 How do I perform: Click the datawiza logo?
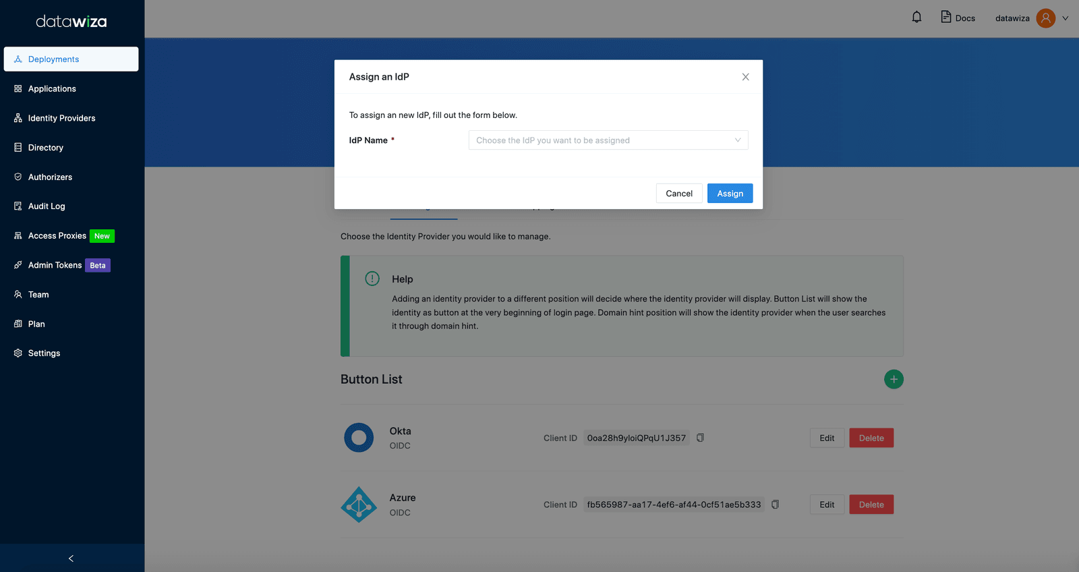71,22
